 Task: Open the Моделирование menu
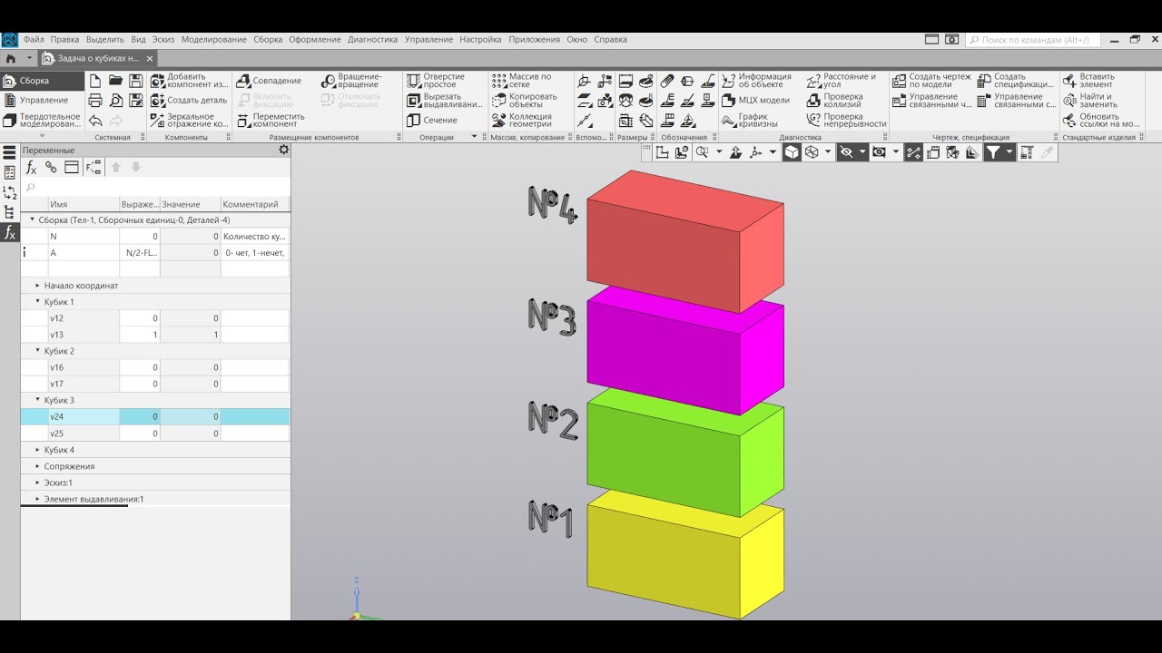[x=213, y=40]
